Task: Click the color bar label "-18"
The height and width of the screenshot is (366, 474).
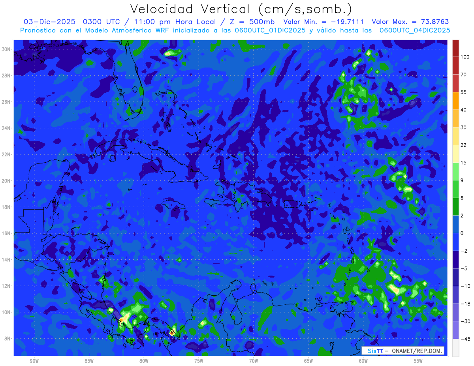Action: pos(465,304)
